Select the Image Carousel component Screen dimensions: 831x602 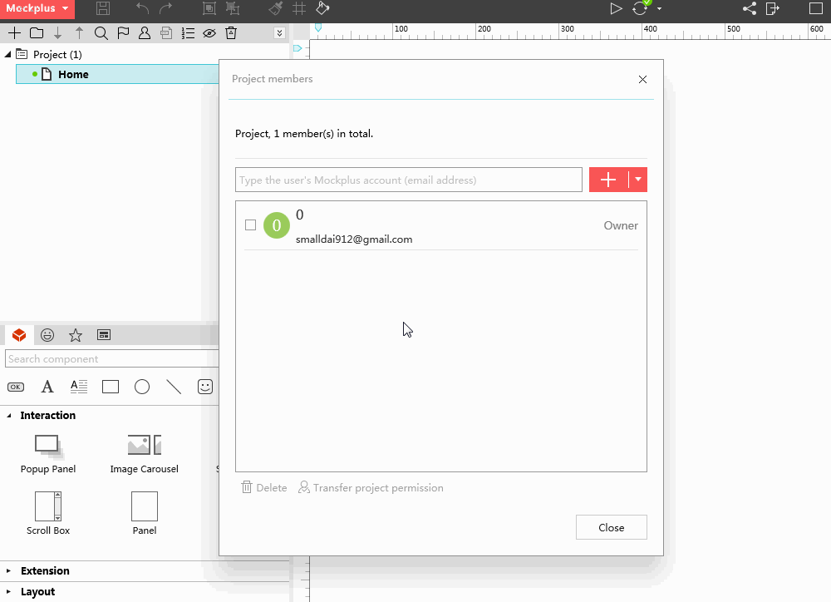[144, 454]
